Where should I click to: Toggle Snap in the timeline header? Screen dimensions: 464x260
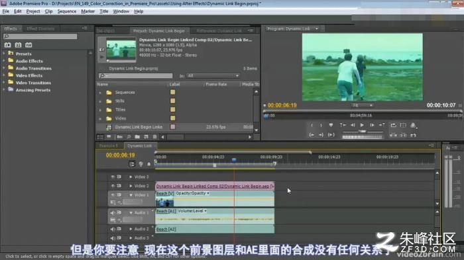[x=132, y=164]
